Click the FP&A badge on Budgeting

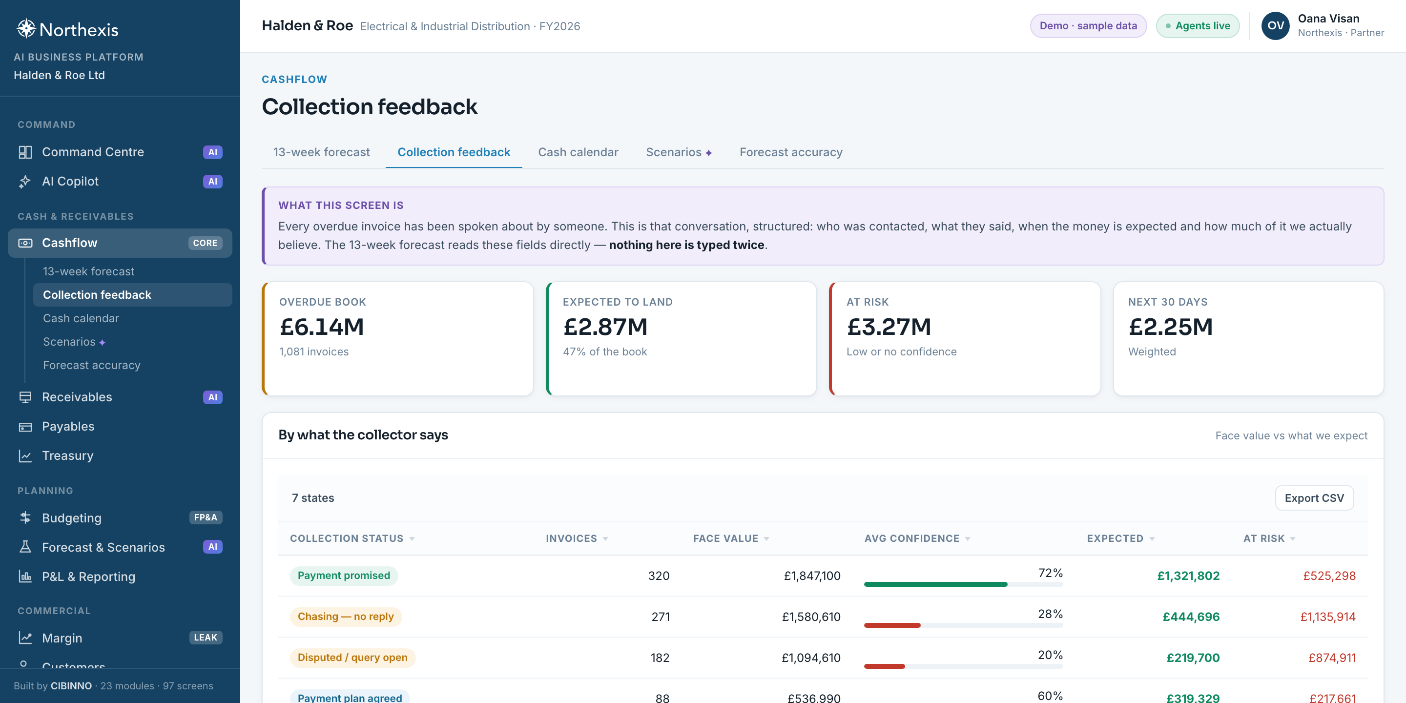(x=205, y=517)
